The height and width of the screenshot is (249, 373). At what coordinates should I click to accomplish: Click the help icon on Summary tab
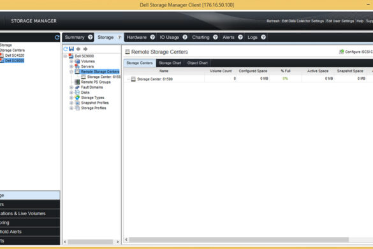90,37
